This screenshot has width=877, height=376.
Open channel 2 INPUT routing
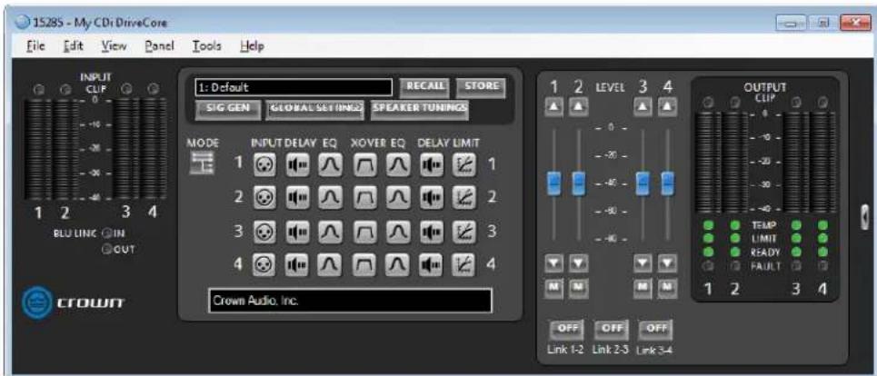click(x=264, y=197)
